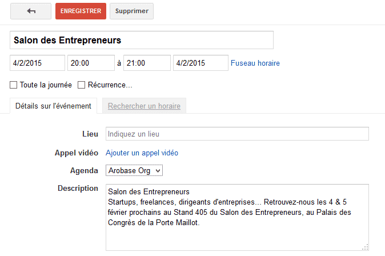Open the end date field
Image resolution: width=385 pixels, height=256 pixels.
coord(200,63)
